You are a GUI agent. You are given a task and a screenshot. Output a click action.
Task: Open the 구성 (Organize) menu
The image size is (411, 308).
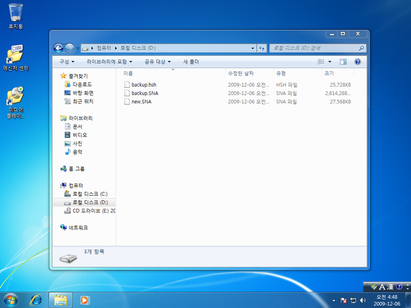[67, 62]
